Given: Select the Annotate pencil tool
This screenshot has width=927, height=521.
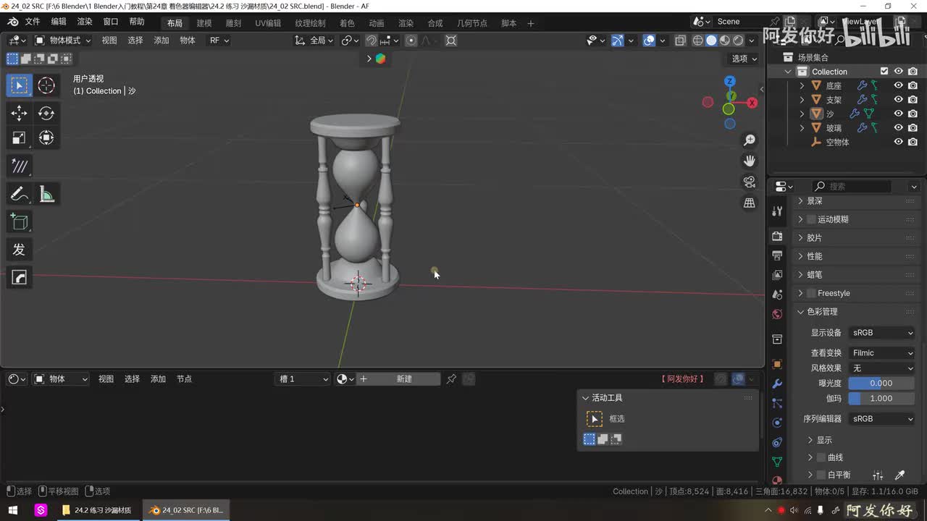Looking at the screenshot, I should (19, 194).
